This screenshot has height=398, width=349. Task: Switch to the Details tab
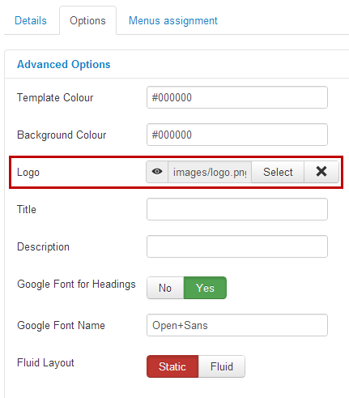[31, 20]
